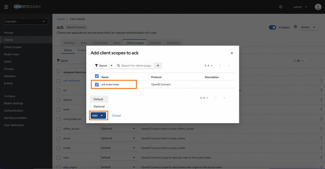325x169 pixels.
Task: Click the admin user avatar
Action: coord(318,7)
